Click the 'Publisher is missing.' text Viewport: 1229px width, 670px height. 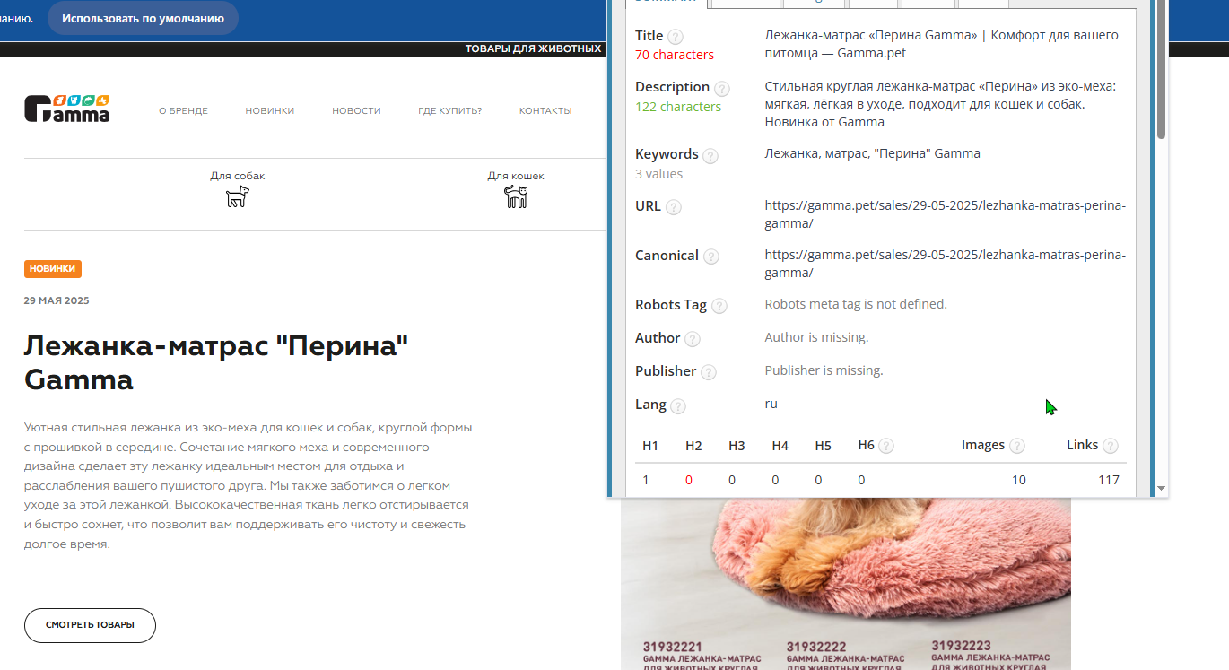click(824, 370)
